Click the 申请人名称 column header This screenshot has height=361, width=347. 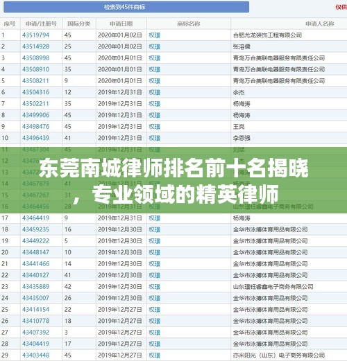tap(320, 24)
